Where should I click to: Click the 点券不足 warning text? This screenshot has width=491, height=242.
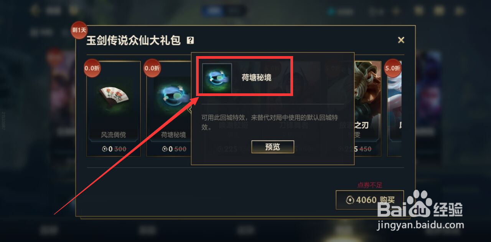pos(370,185)
